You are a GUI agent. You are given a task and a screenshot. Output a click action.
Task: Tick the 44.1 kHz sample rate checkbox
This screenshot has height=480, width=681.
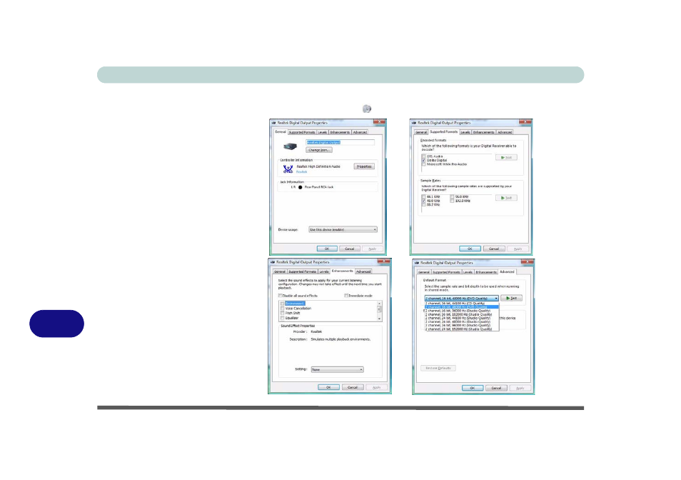pos(423,196)
